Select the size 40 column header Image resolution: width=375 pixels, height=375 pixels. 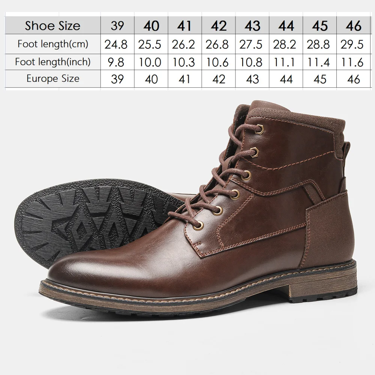pos(151,25)
